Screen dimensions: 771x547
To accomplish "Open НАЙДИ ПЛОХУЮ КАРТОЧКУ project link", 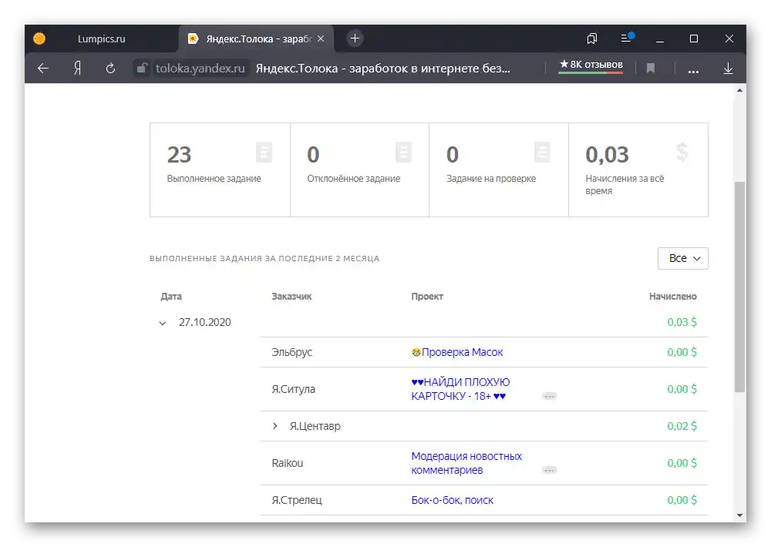I will pyautogui.click(x=460, y=389).
